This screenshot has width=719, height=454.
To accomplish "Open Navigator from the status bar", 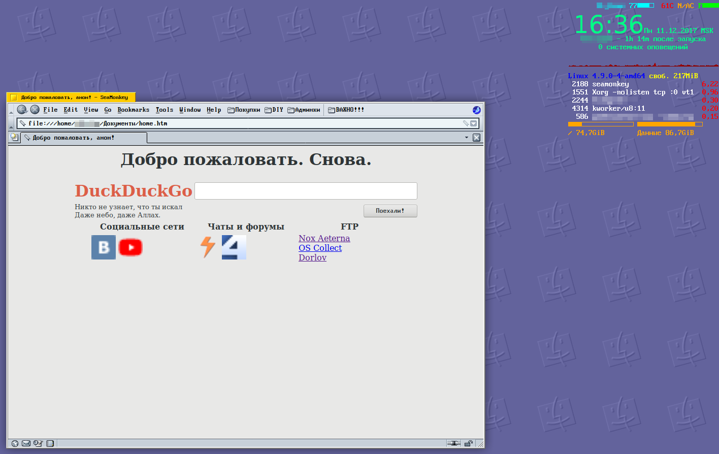I will 15,443.
